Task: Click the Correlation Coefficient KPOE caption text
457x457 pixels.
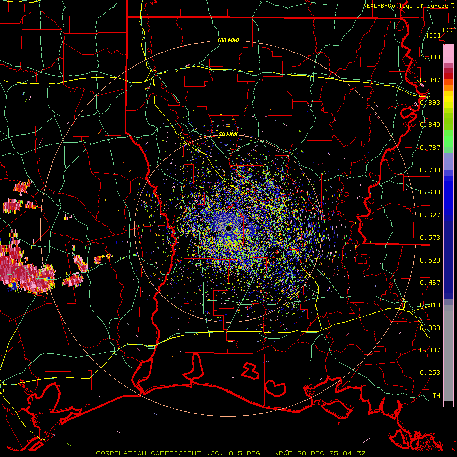Action: [231, 453]
